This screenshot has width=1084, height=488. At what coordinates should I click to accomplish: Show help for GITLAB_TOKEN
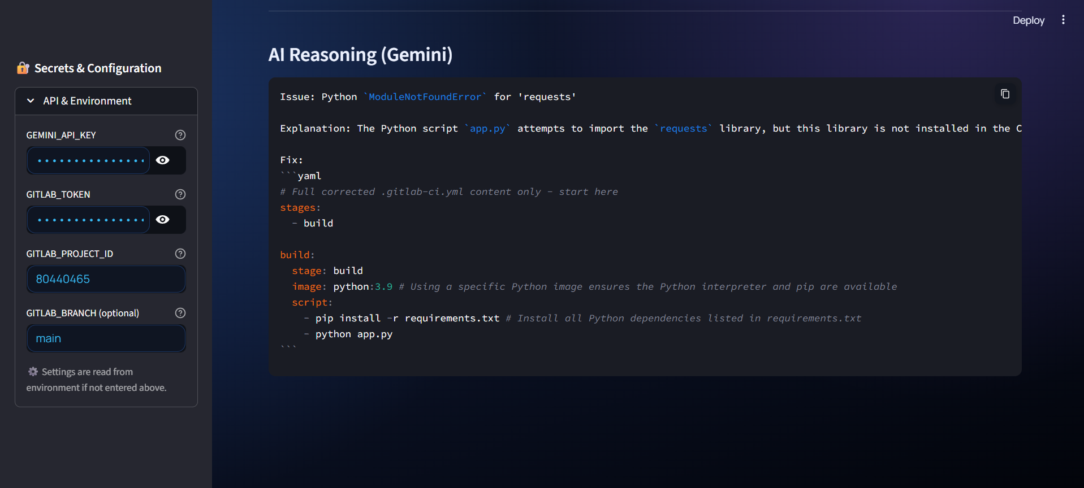[180, 194]
